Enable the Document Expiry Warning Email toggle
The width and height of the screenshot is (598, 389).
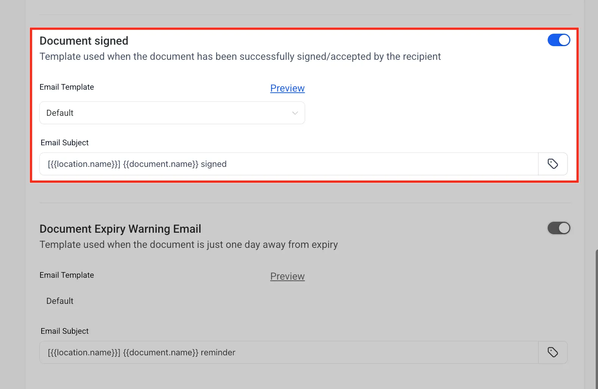point(559,228)
